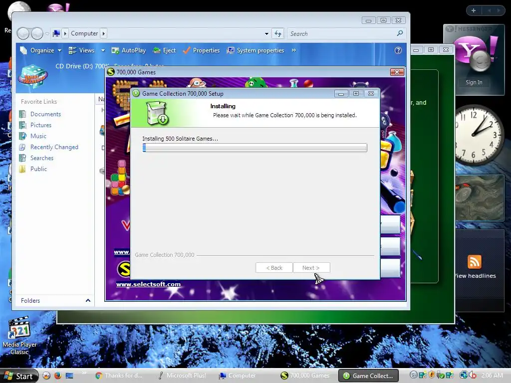Viewport: 511px width, 383px height.
Task: Click Eject in the toolbar
Action: [x=165, y=50]
